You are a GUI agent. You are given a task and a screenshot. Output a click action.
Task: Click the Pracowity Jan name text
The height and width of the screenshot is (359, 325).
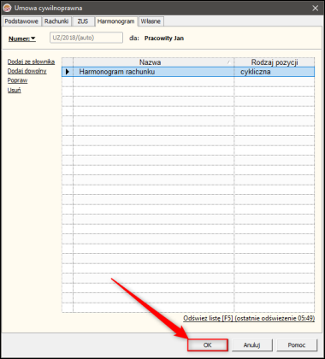(x=164, y=38)
